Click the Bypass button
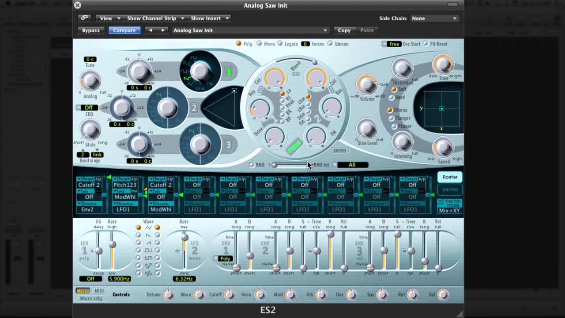 pos(91,30)
